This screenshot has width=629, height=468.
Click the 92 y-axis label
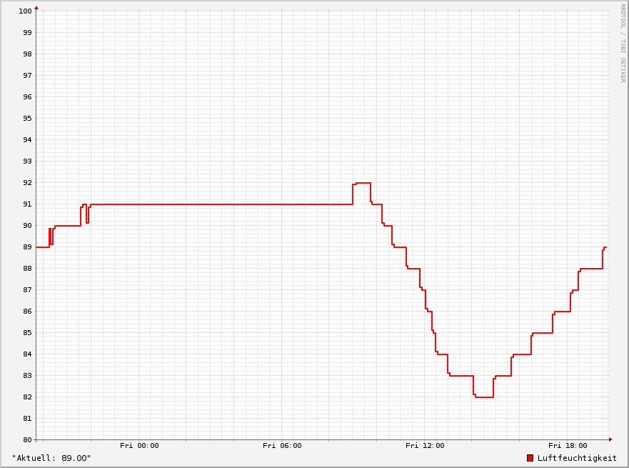coord(27,183)
